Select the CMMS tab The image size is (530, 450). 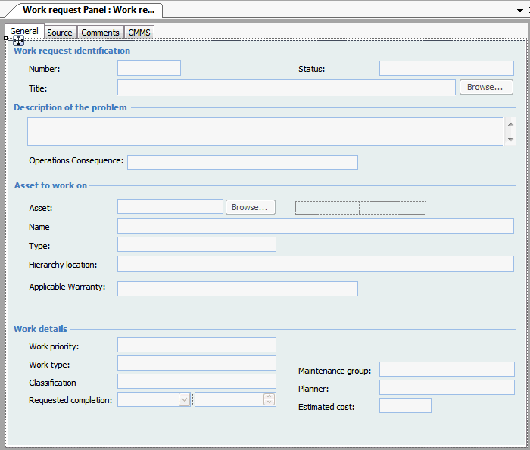click(x=139, y=33)
